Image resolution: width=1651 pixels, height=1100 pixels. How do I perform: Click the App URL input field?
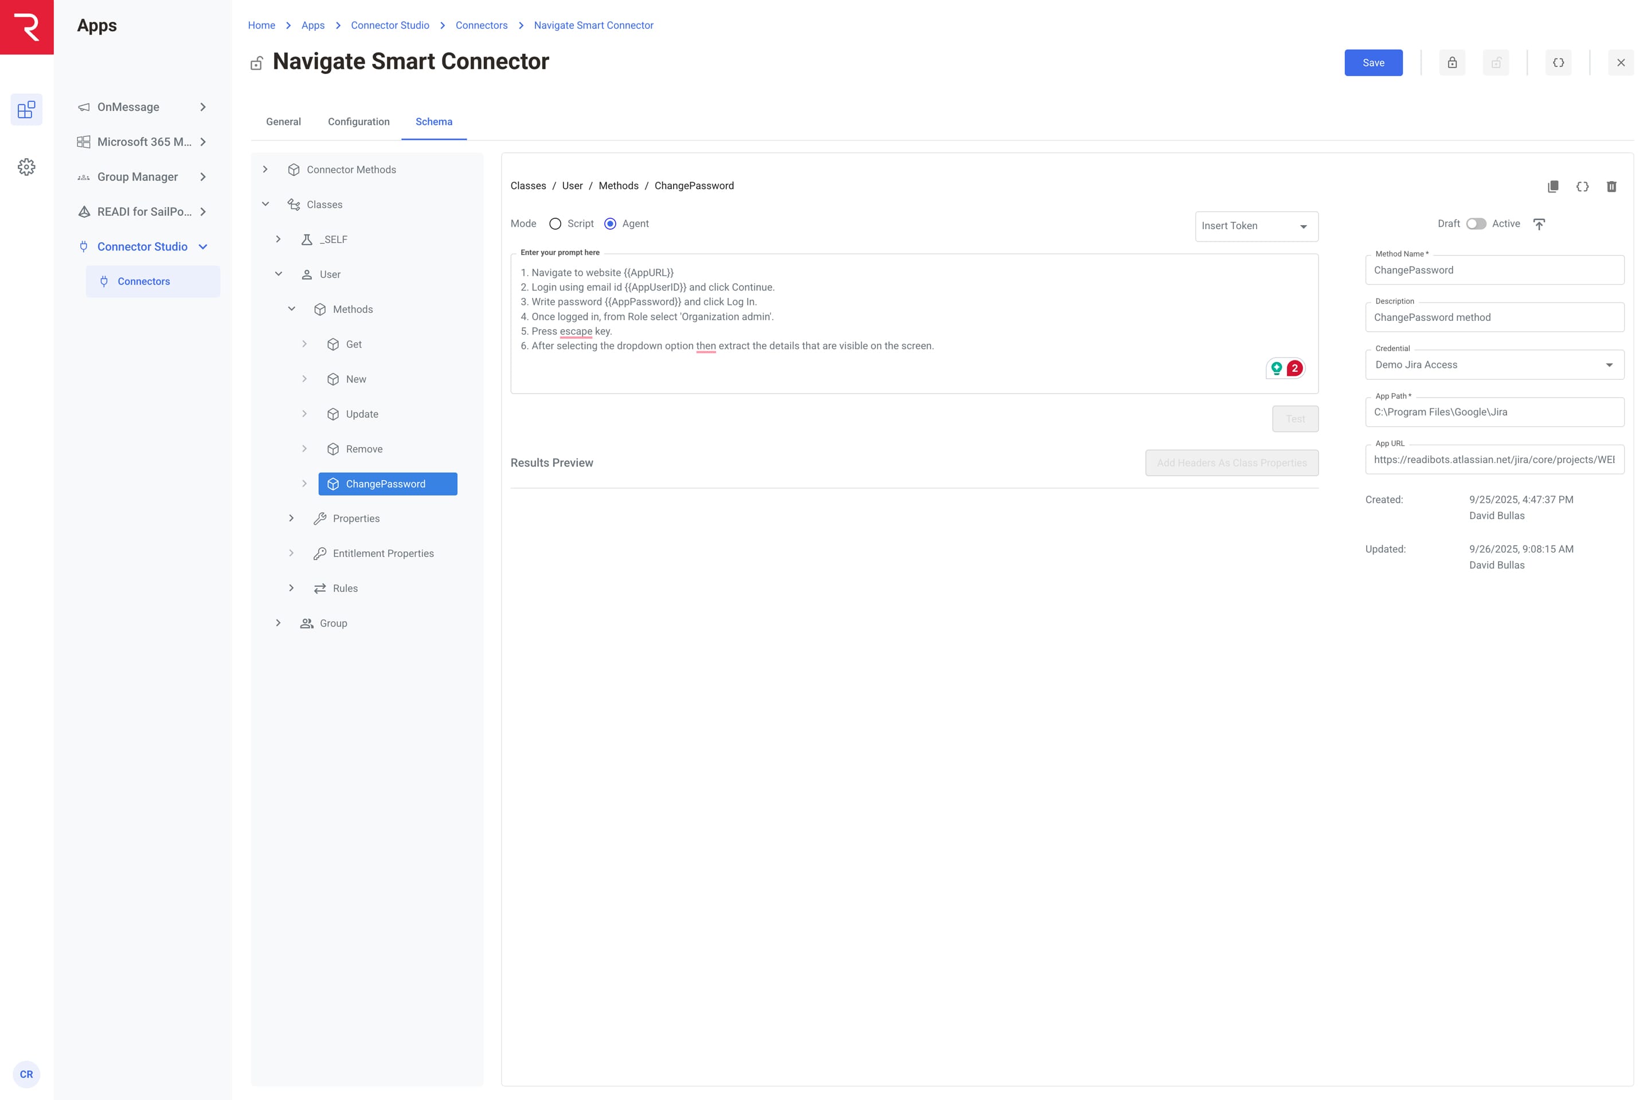click(1494, 459)
